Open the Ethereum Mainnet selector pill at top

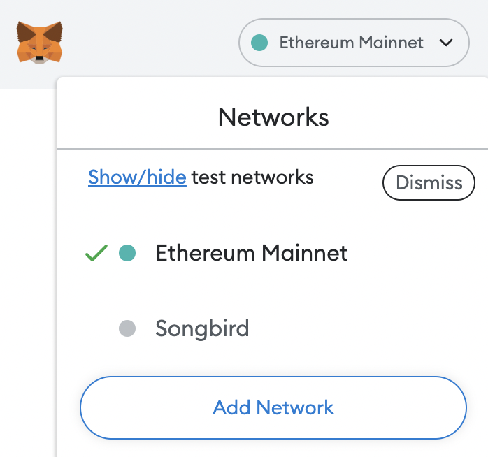click(354, 43)
